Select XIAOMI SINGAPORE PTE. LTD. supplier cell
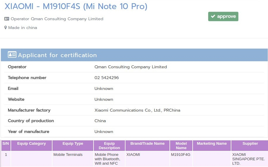268x167 pixels. tap(250, 159)
